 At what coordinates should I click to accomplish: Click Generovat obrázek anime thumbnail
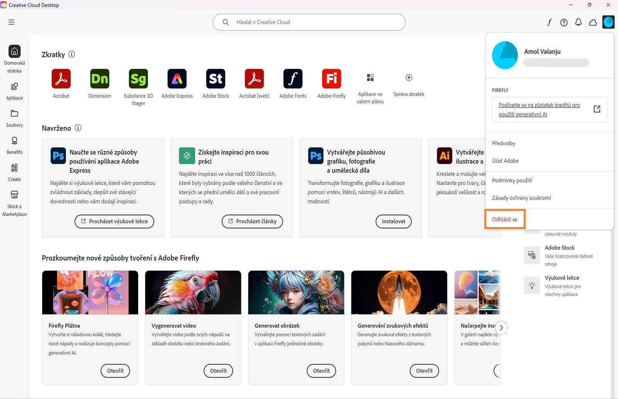tap(296, 292)
